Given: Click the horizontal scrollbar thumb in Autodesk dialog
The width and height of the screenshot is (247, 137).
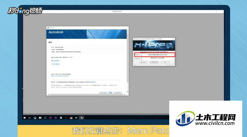Looking at the screenshot, I should [x=86, y=95].
